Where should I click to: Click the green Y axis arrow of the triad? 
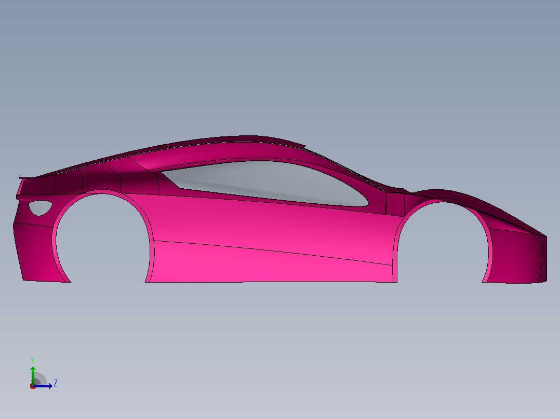pos(33,375)
